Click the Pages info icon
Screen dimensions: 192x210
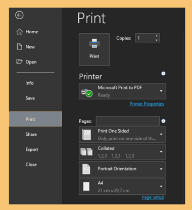point(163,121)
